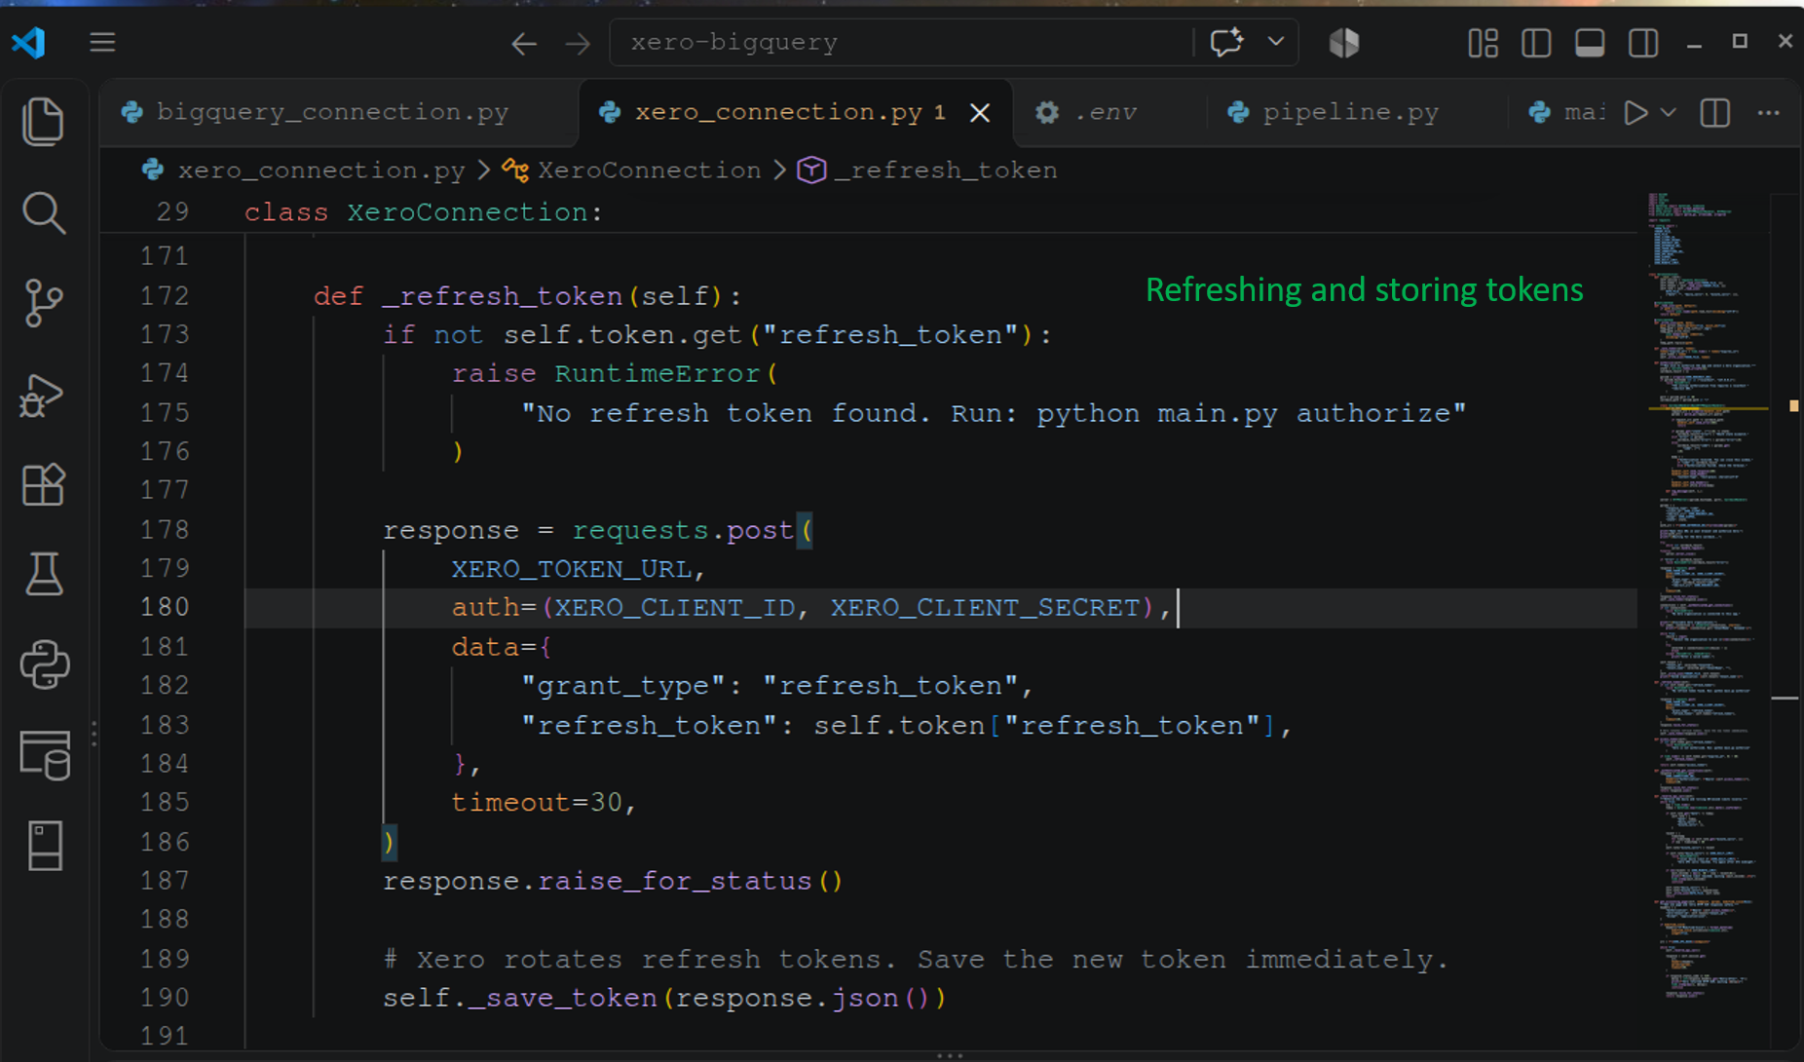This screenshot has width=1804, height=1062.
Task: Click the notebook icon at bottom of activity bar
Action: pyautogui.click(x=45, y=845)
